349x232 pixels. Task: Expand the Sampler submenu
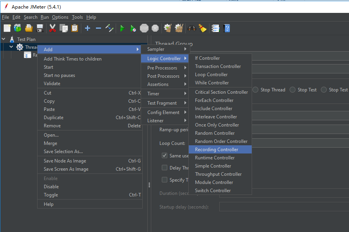pyautogui.click(x=165, y=49)
